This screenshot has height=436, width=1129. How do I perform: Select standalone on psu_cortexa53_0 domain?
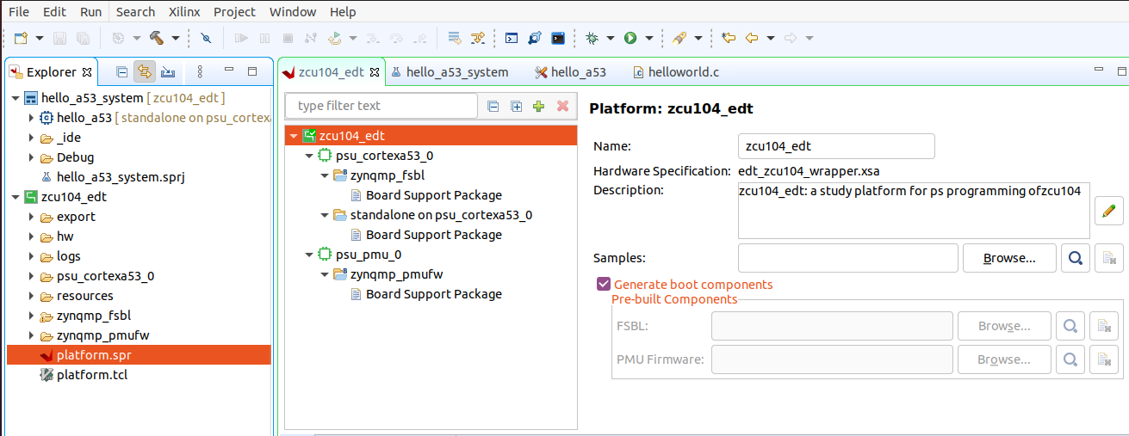point(441,215)
